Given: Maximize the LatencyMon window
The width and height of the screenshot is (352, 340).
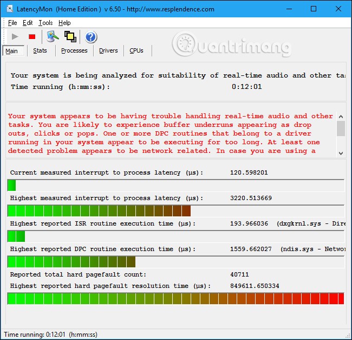Looking at the screenshot, I should click(x=314, y=9).
